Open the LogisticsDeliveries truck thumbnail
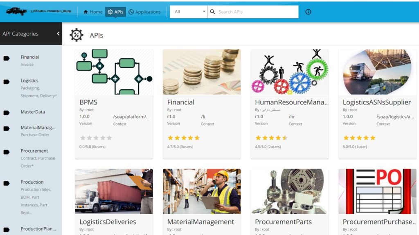The image size is (419, 235). tap(114, 191)
